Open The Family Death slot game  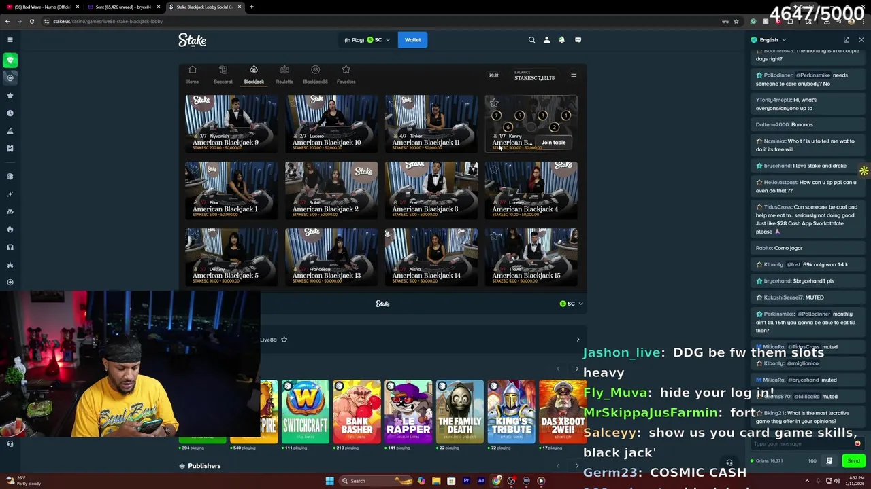pyautogui.click(x=460, y=412)
